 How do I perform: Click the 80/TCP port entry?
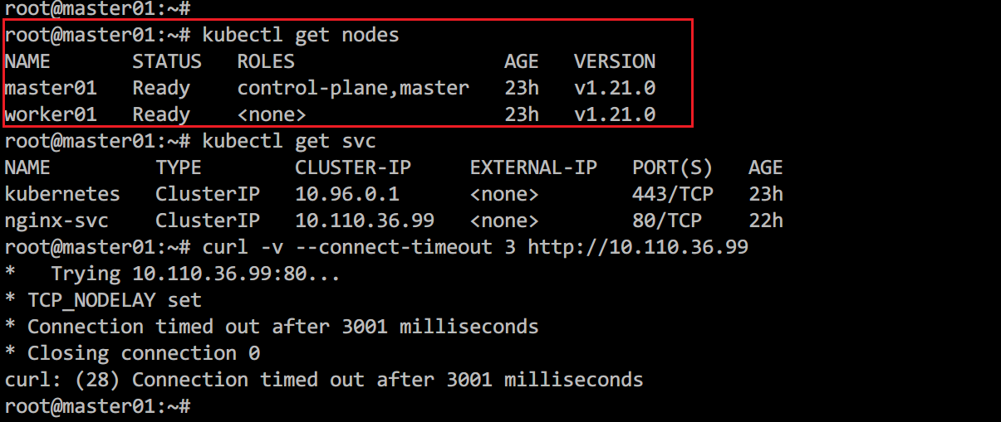click(667, 221)
